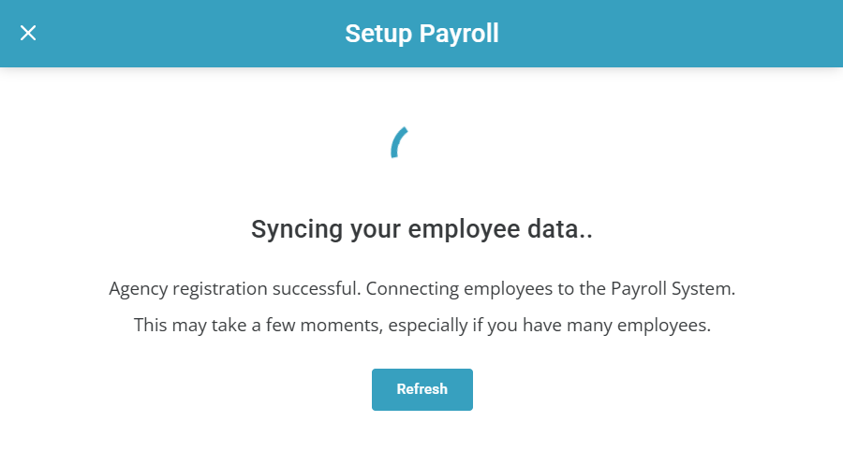
Task: Click the 'Syncing your employee data..' heading
Action: coord(421,230)
